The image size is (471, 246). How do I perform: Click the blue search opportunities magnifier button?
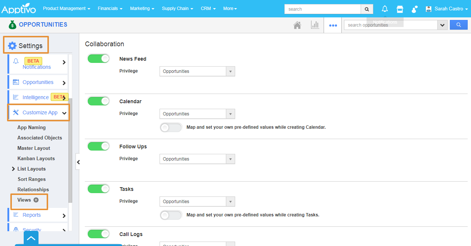tap(458, 25)
